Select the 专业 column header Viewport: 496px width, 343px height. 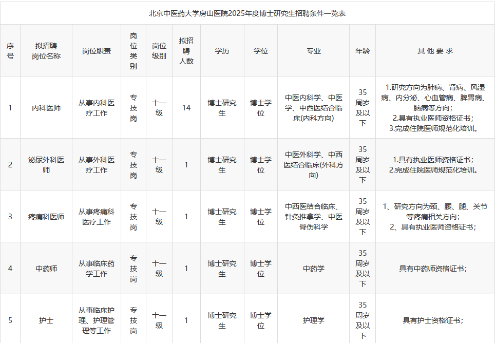pyautogui.click(x=314, y=51)
